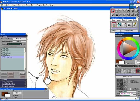
Task: Select the triangle-icon tool in second row
Action: pyautogui.click(x=132, y=15)
